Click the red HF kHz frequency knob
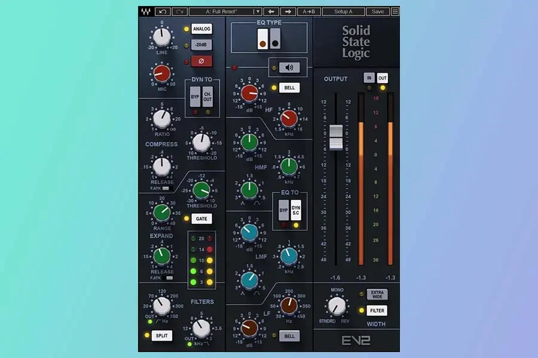The image size is (538, 358). click(289, 118)
